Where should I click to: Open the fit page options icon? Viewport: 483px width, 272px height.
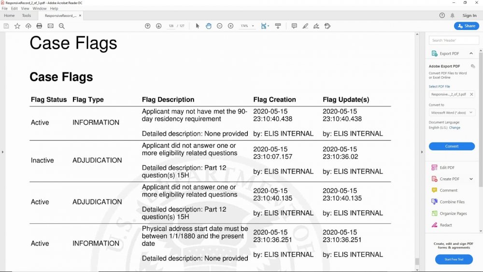point(265,26)
